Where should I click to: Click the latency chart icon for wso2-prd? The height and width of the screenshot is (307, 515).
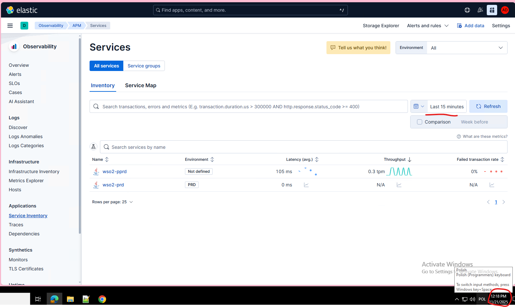pos(306,185)
